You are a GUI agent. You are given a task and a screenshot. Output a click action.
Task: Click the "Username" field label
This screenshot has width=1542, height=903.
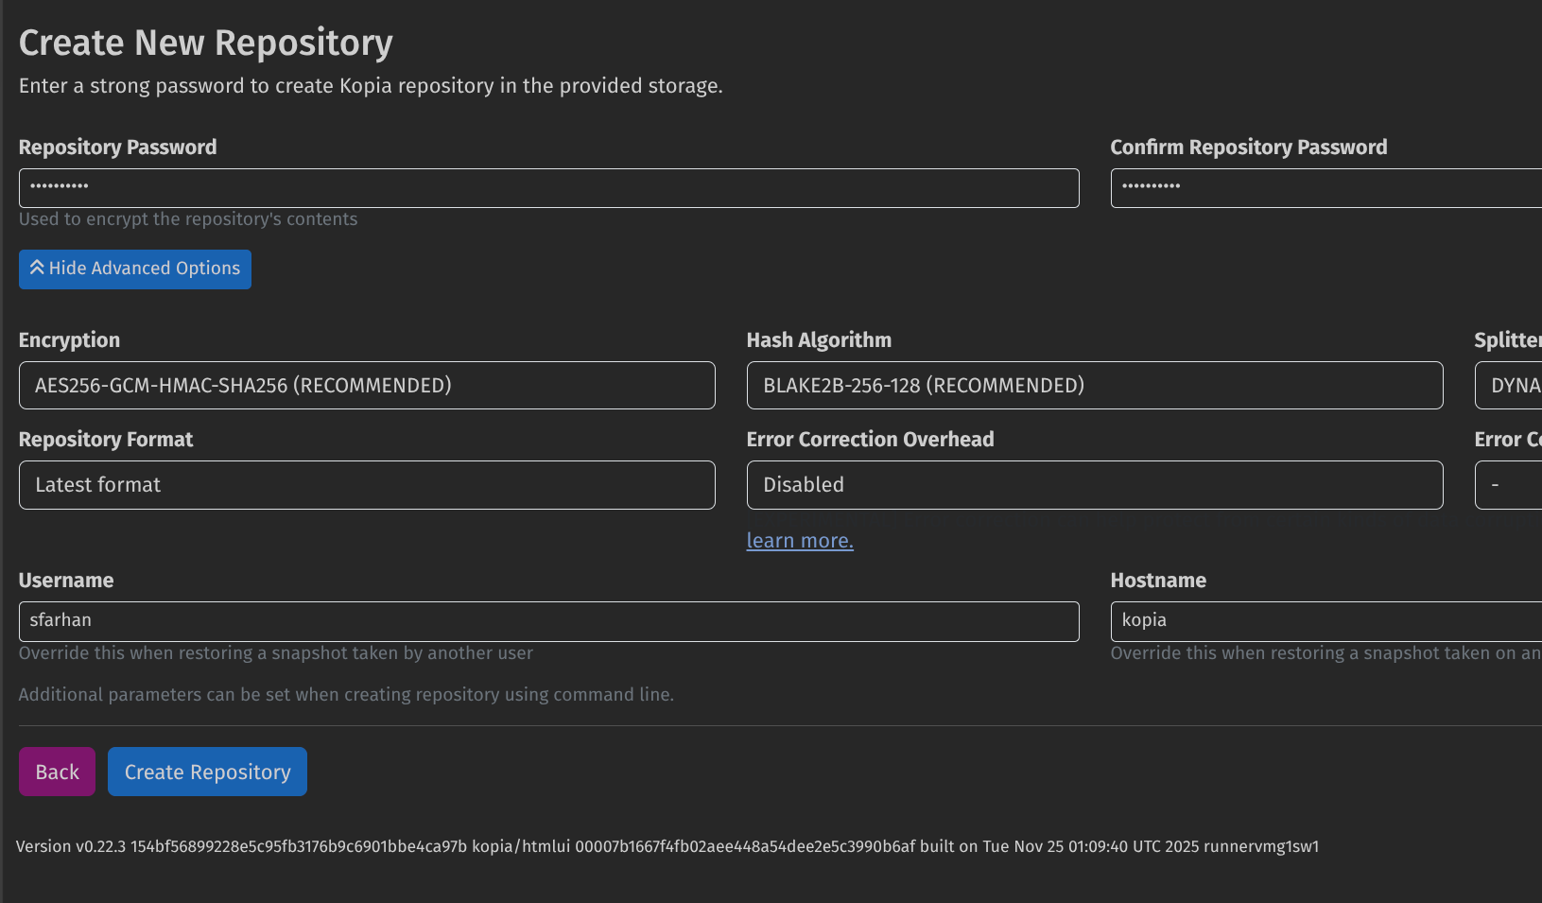click(66, 581)
